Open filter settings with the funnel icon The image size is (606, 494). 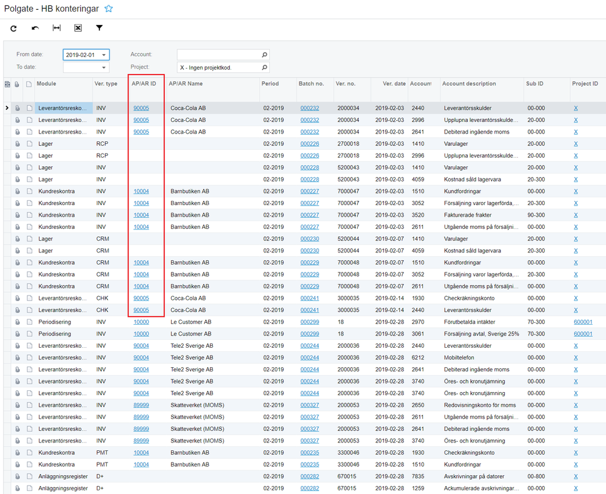click(99, 28)
